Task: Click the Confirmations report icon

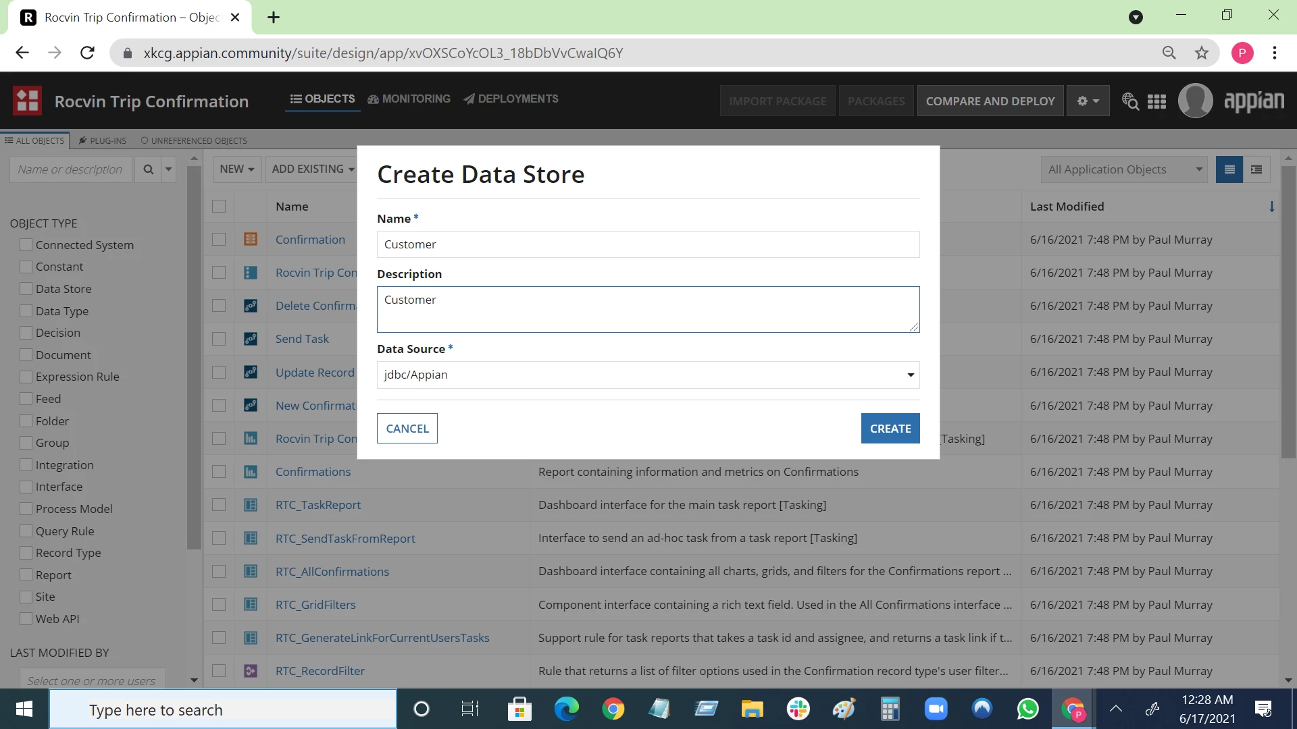Action: (251, 472)
